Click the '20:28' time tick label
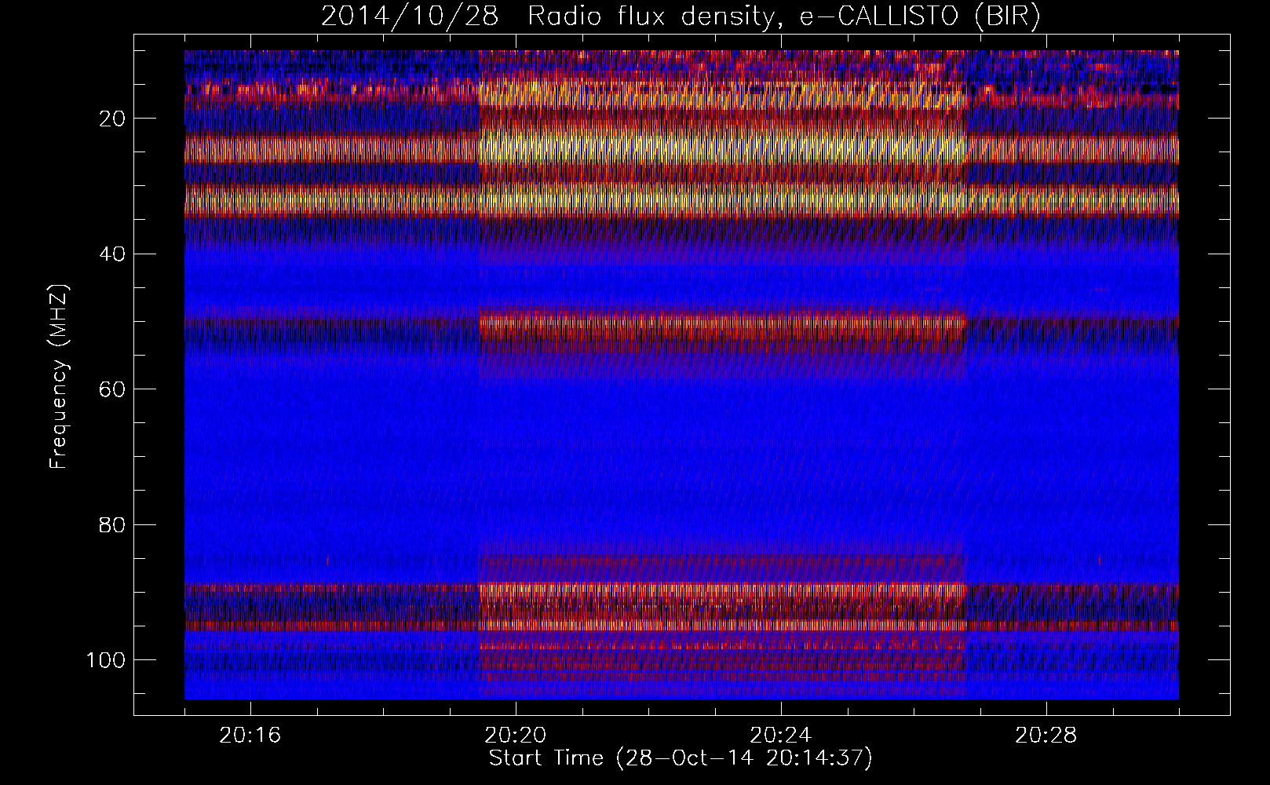Screen dimensions: 1270x785 pyautogui.click(x=1046, y=736)
